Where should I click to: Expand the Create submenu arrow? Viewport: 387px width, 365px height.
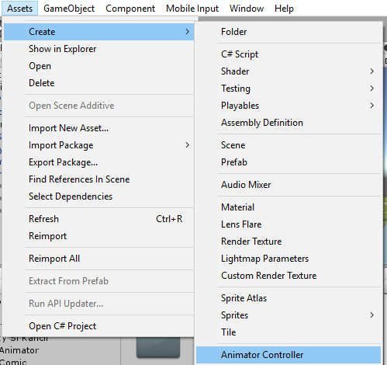[188, 32]
